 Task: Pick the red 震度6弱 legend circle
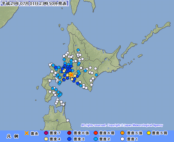coord(96,133)
